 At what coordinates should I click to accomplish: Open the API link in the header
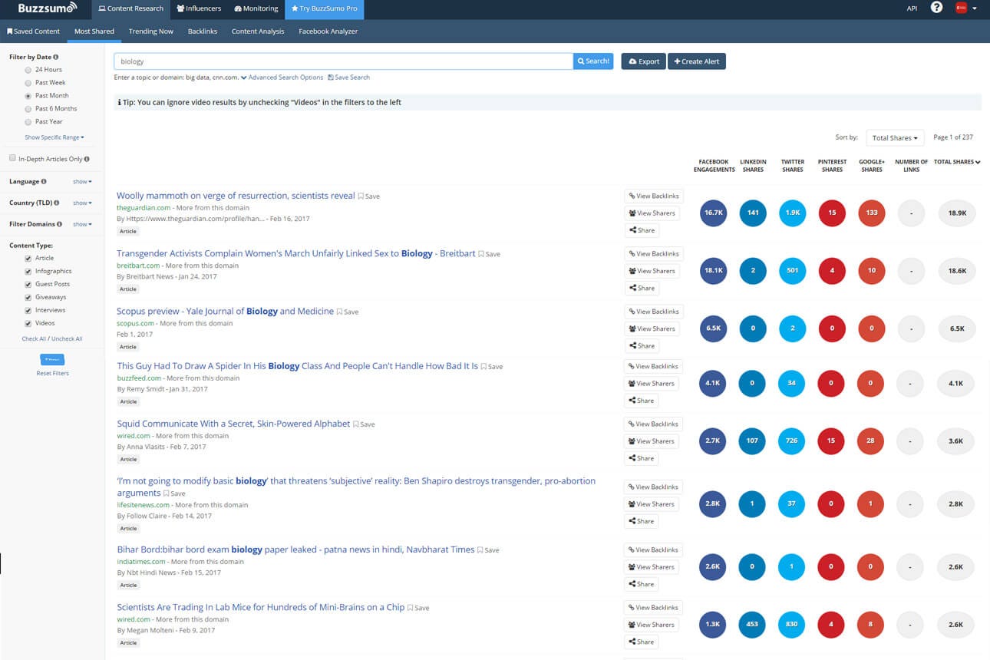coord(912,8)
